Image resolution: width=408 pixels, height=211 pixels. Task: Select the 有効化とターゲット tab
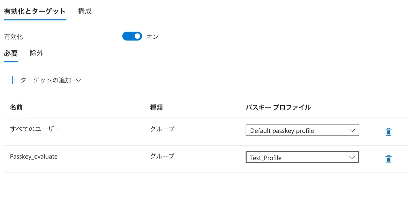35,11
